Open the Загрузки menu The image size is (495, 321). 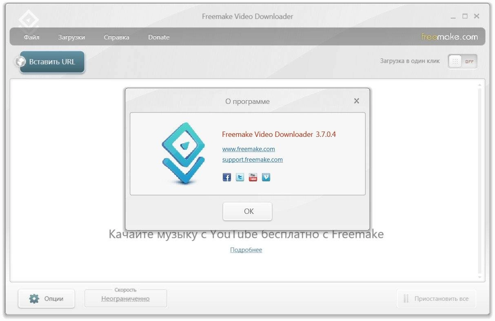click(71, 37)
